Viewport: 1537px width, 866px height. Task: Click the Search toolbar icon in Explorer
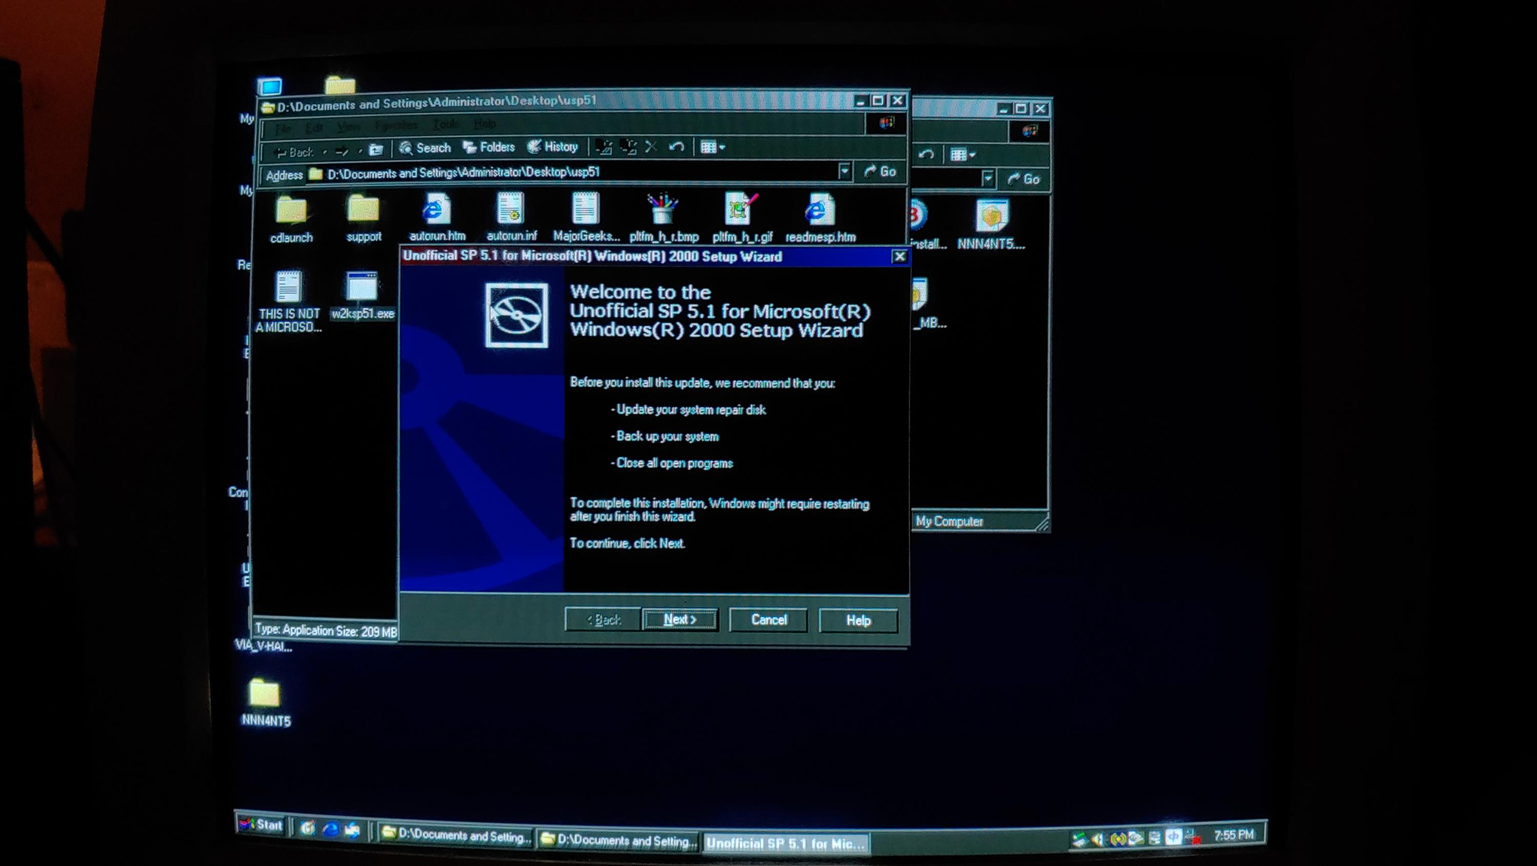point(425,148)
